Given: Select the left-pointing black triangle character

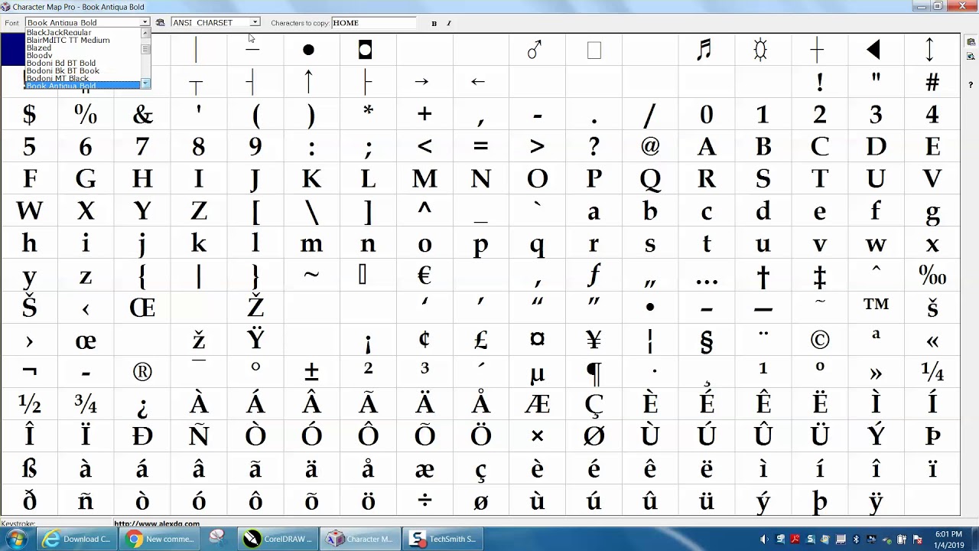Looking at the screenshot, I should pos(873,51).
